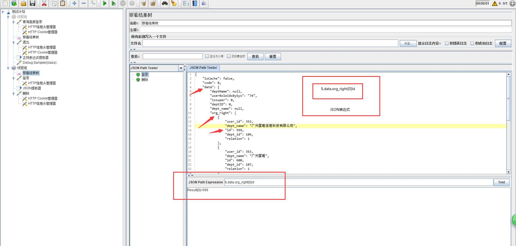Select 正则表达式提取器 in the tree
This screenshot has width=516, height=246.
(x=35, y=58)
